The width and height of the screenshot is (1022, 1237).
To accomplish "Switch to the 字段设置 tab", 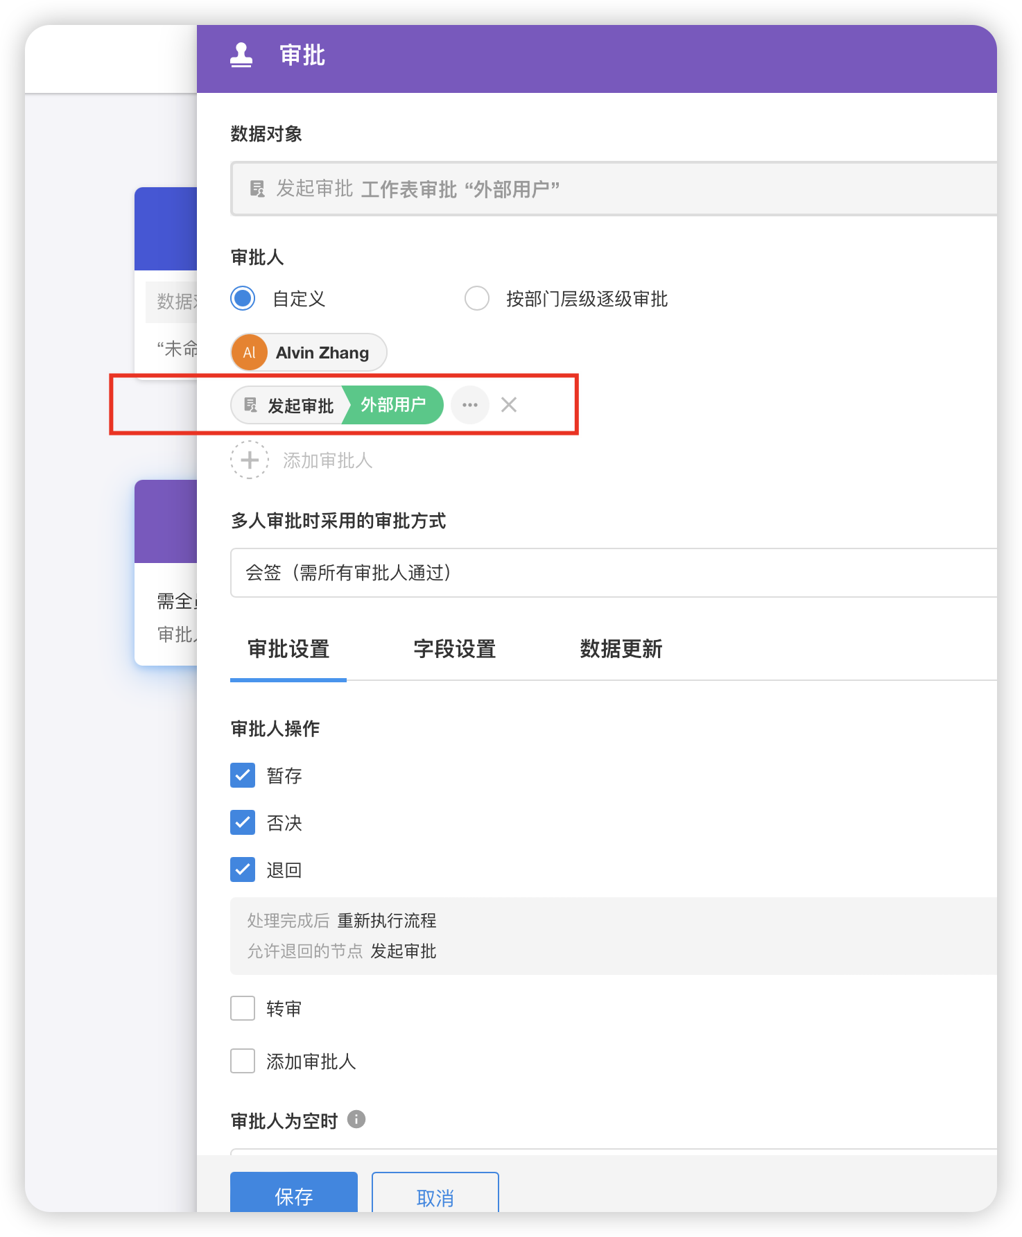I will [x=455, y=649].
